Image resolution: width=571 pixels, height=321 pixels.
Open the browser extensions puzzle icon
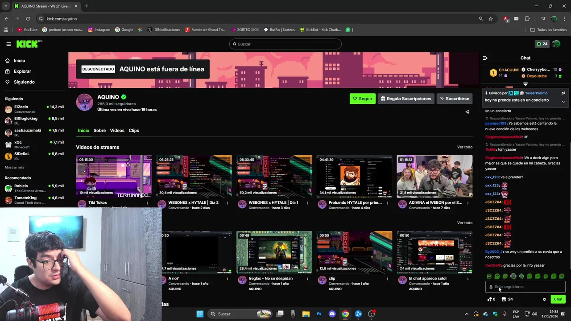(x=527, y=19)
